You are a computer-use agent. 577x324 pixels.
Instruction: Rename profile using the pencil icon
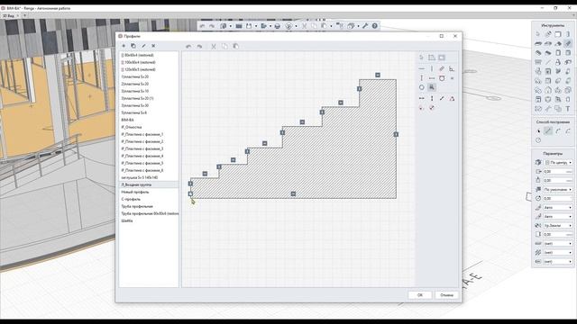click(x=143, y=46)
